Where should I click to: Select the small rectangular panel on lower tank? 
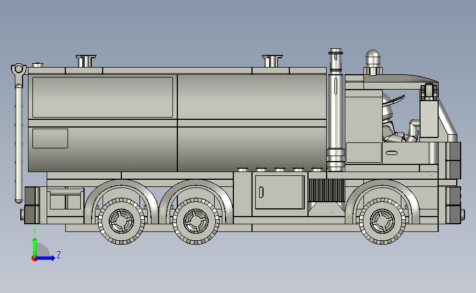point(50,139)
